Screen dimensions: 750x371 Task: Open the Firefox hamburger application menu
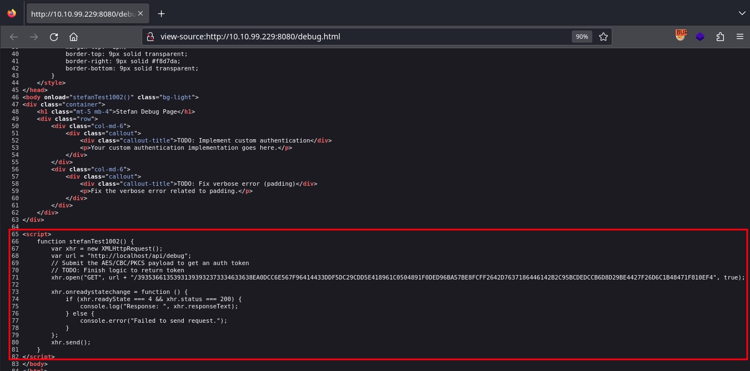click(x=740, y=37)
